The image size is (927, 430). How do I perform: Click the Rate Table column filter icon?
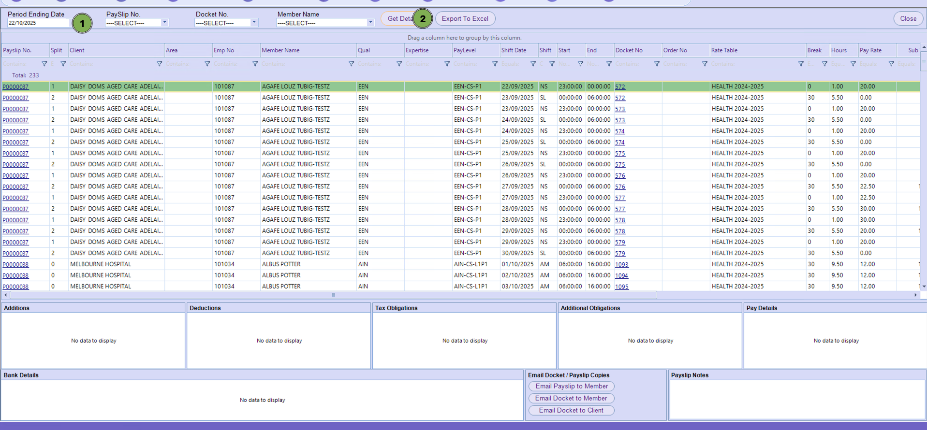pos(801,64)
